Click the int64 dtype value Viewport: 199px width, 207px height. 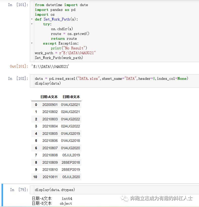(67, 199)
